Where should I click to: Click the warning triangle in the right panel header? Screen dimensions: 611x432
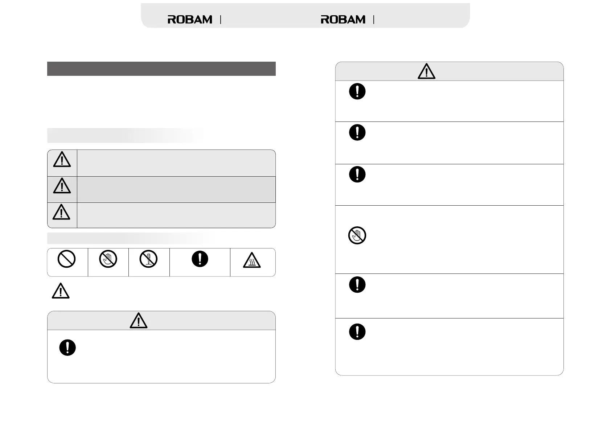pyautogui.click(x=426, y=71)
